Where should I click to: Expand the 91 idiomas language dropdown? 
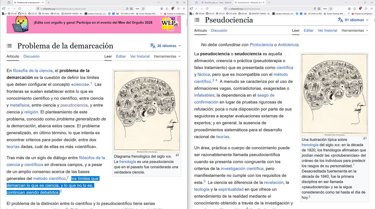353,20
